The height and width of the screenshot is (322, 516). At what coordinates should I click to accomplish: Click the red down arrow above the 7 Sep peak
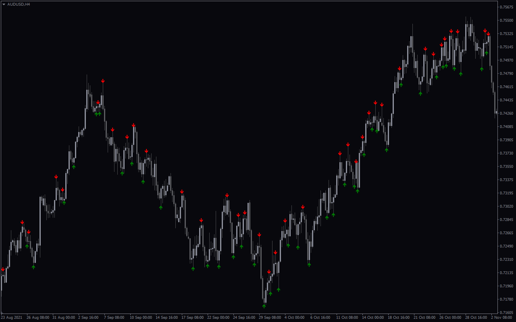(103, 81)
